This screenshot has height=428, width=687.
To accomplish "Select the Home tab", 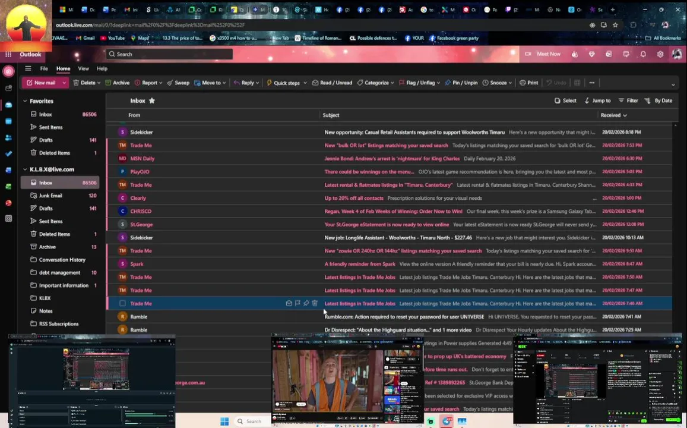I will click(63, 68).
